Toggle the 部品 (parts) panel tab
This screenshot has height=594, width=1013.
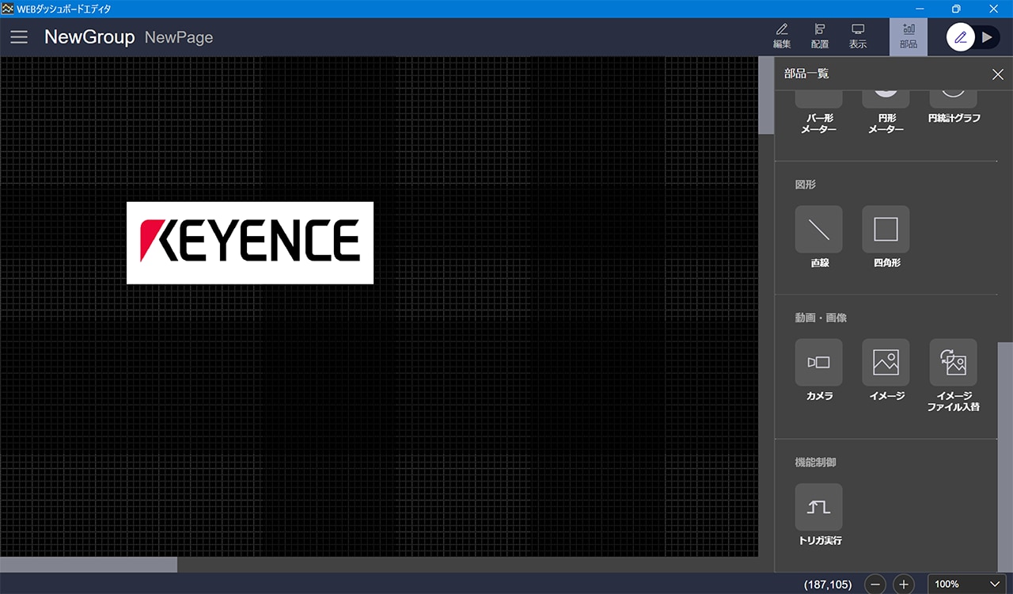909,36
